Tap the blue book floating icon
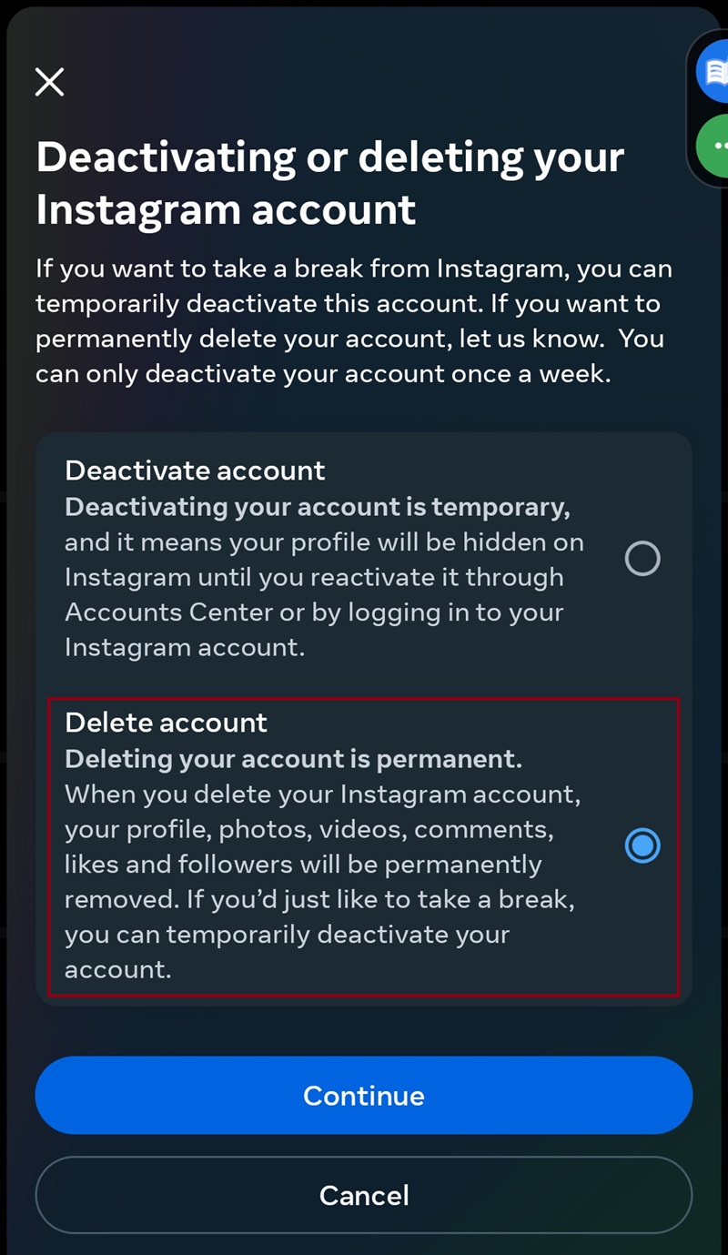Screen dimensions: 728x1255 click(713, 72)
